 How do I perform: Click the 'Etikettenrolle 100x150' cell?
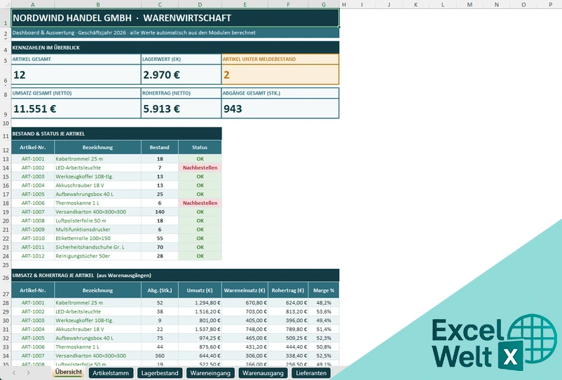click(x=98, y=239)
